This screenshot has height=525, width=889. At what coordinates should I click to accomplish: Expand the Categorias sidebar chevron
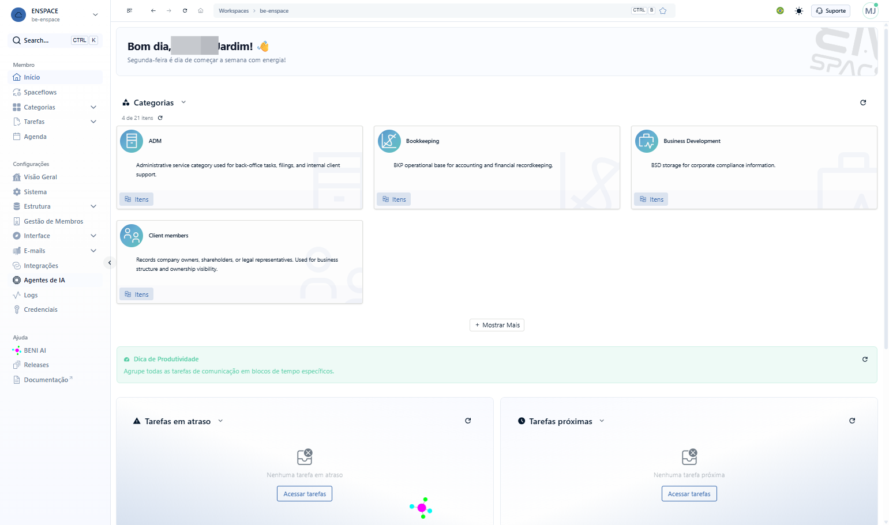tap(93, 107)
